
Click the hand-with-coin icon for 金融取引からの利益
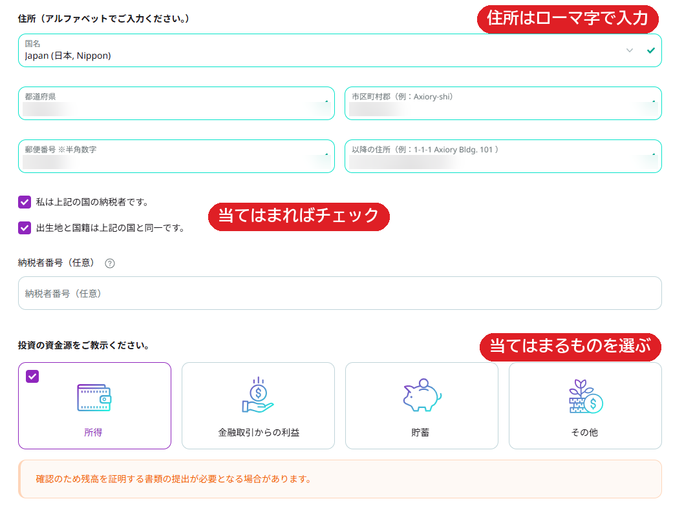(x=257, y=395)
